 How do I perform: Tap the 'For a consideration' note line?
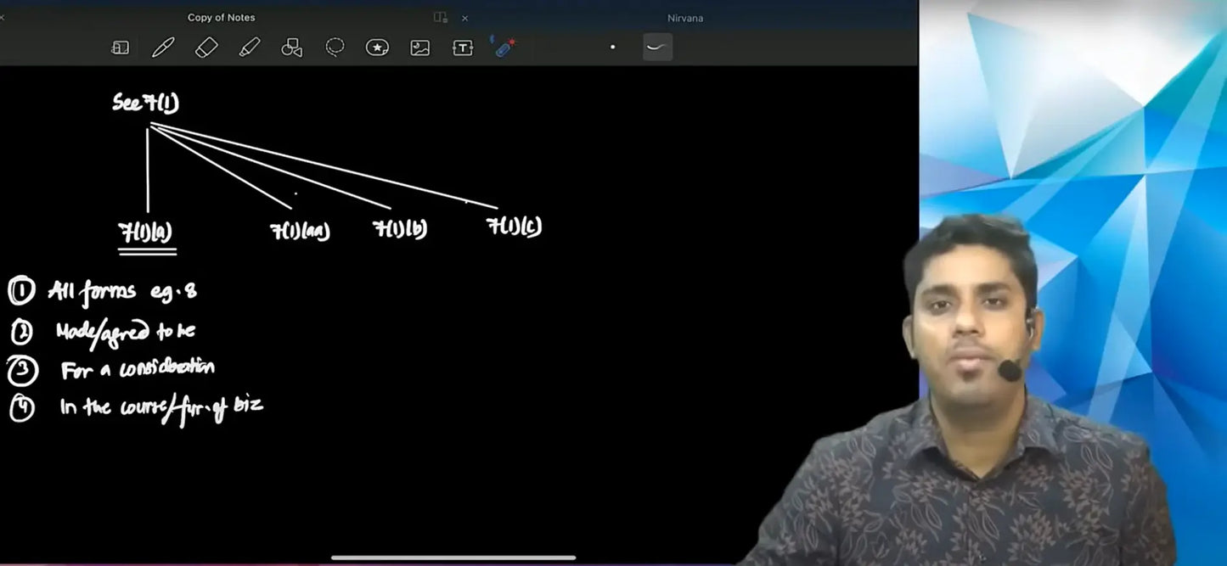tap(137, 369)
